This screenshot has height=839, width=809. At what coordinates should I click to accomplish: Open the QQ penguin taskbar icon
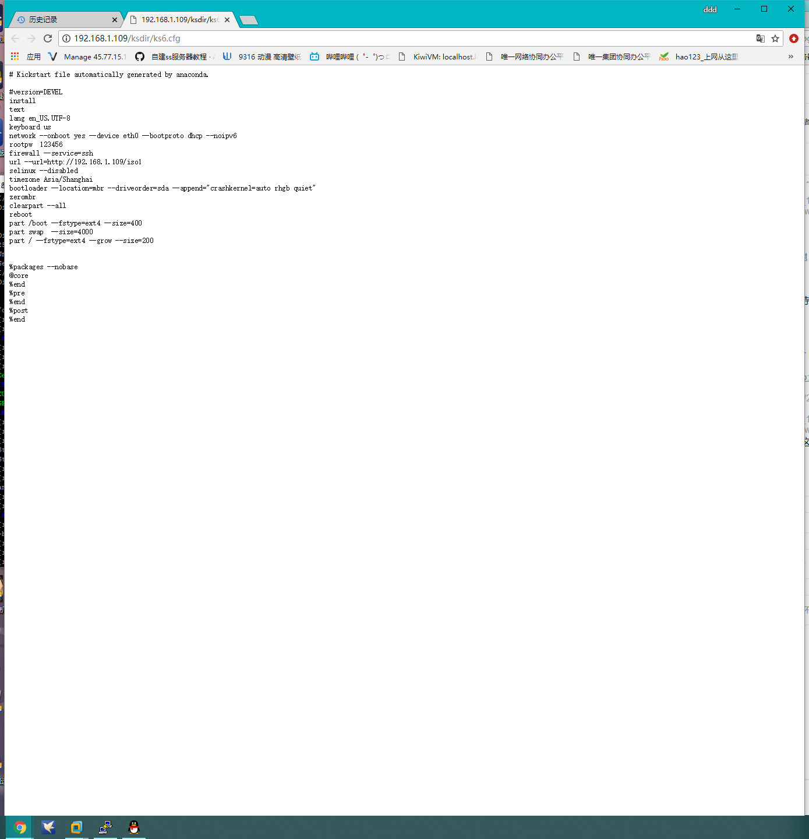(x=134, y=827)
